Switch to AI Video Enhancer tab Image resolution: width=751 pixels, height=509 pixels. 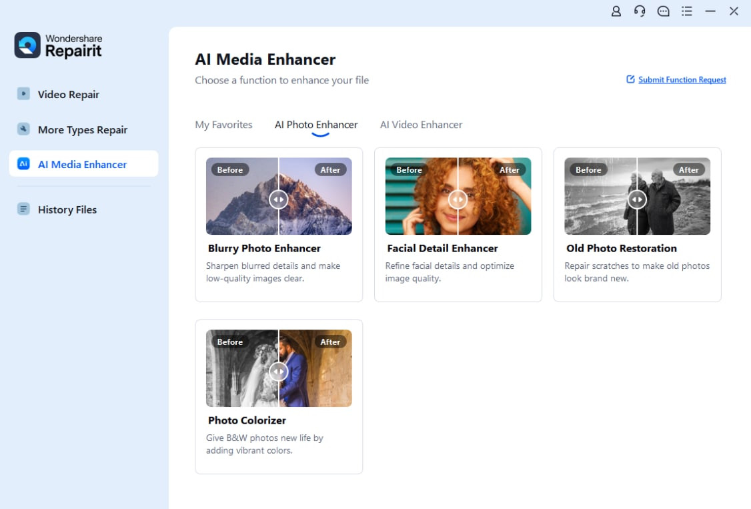pyautogui.click(x=421, y=125)
